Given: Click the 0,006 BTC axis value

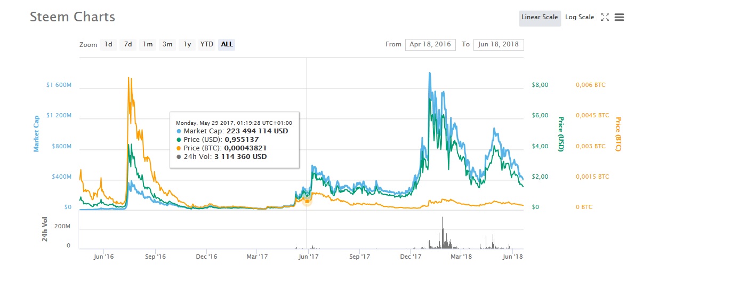Looking at the screenshot, I should click(x=591, y=85).
